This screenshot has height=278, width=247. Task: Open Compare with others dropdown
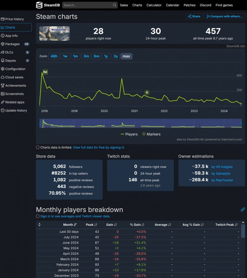(x=224, y=16)
